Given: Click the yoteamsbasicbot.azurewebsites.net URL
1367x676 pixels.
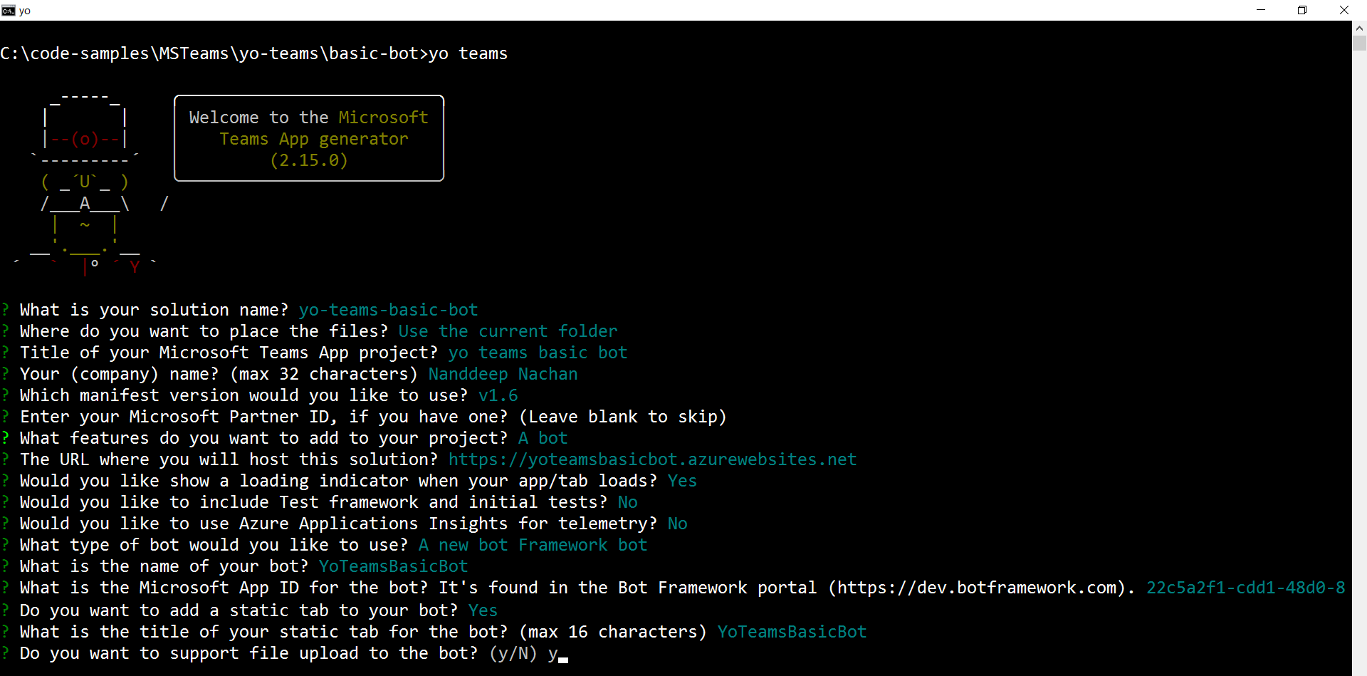Looking at the screenshot, I should coord(652,459).
